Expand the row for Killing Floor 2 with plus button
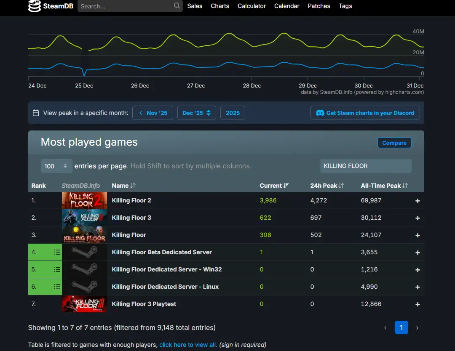 418,201
